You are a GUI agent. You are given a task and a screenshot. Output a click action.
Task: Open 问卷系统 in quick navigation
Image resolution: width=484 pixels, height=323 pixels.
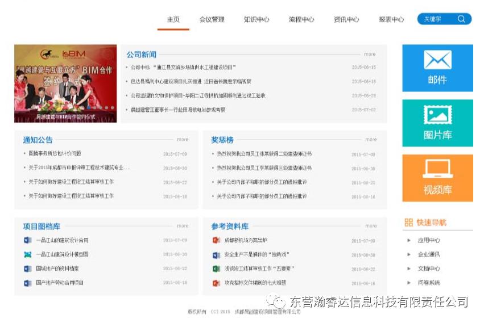click(429, 282)
